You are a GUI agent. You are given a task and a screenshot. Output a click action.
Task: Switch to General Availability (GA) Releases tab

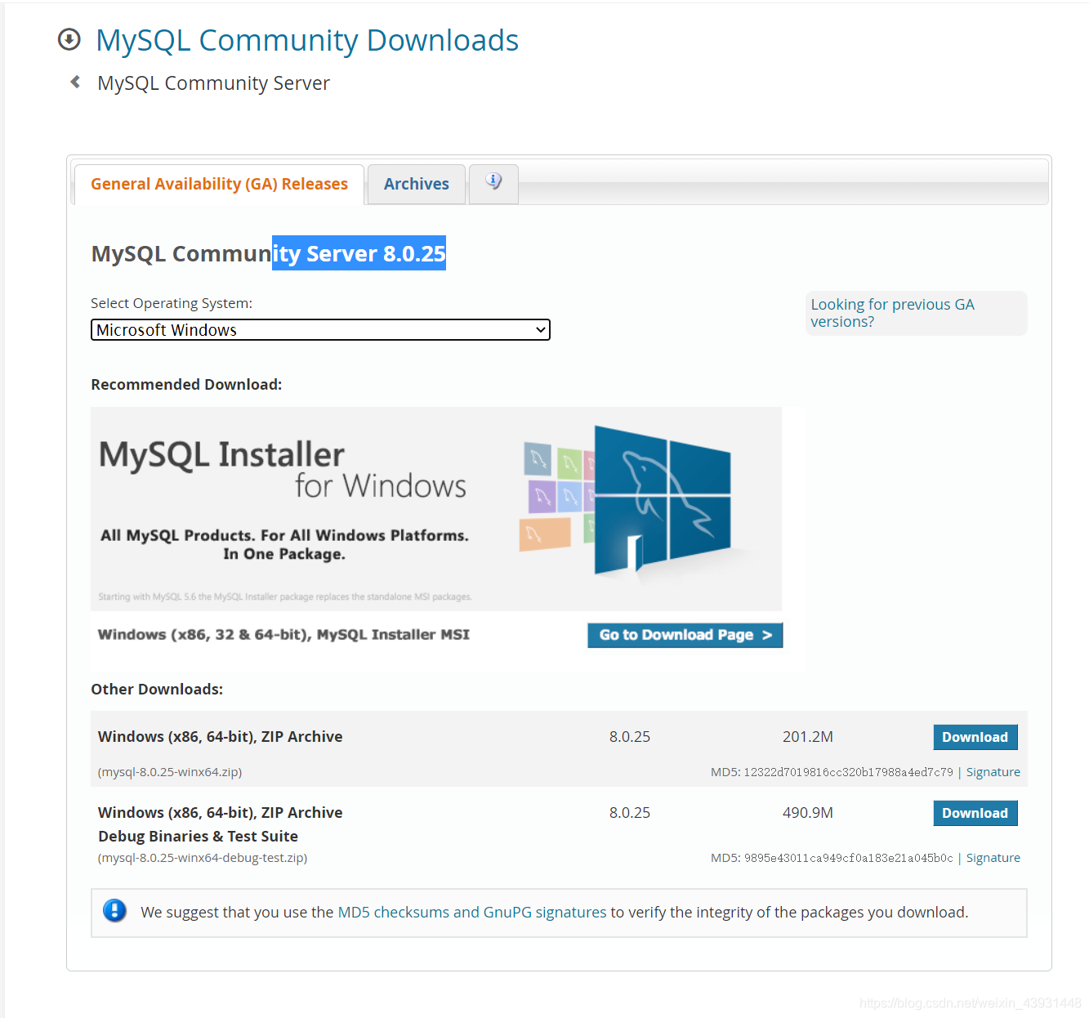tap(219, 184)
